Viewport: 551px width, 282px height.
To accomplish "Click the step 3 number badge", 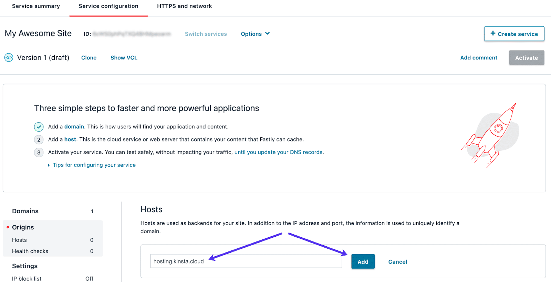I will 39,152.
